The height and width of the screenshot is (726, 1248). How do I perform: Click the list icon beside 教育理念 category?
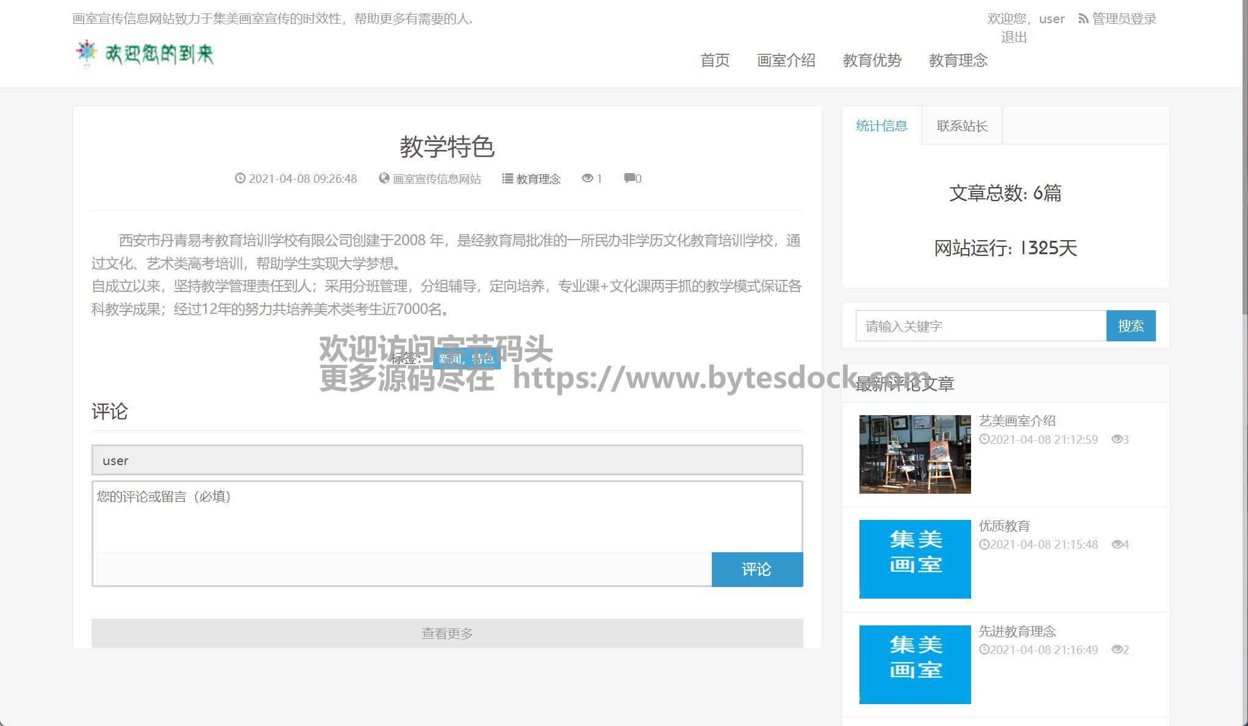pos(507,178)
